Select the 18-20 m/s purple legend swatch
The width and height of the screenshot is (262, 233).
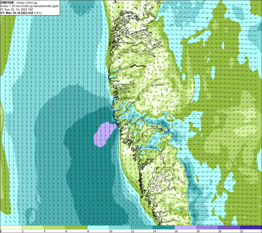click(x=207, y=227)
